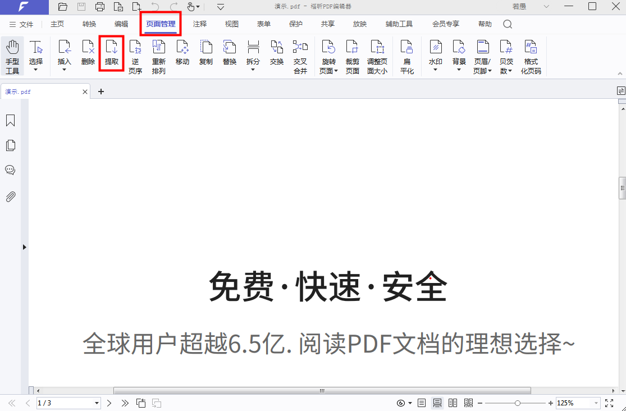Open the 若愚 user account dropdown
The height and width of the screenshot is (411, 626).
coord(546,6)
